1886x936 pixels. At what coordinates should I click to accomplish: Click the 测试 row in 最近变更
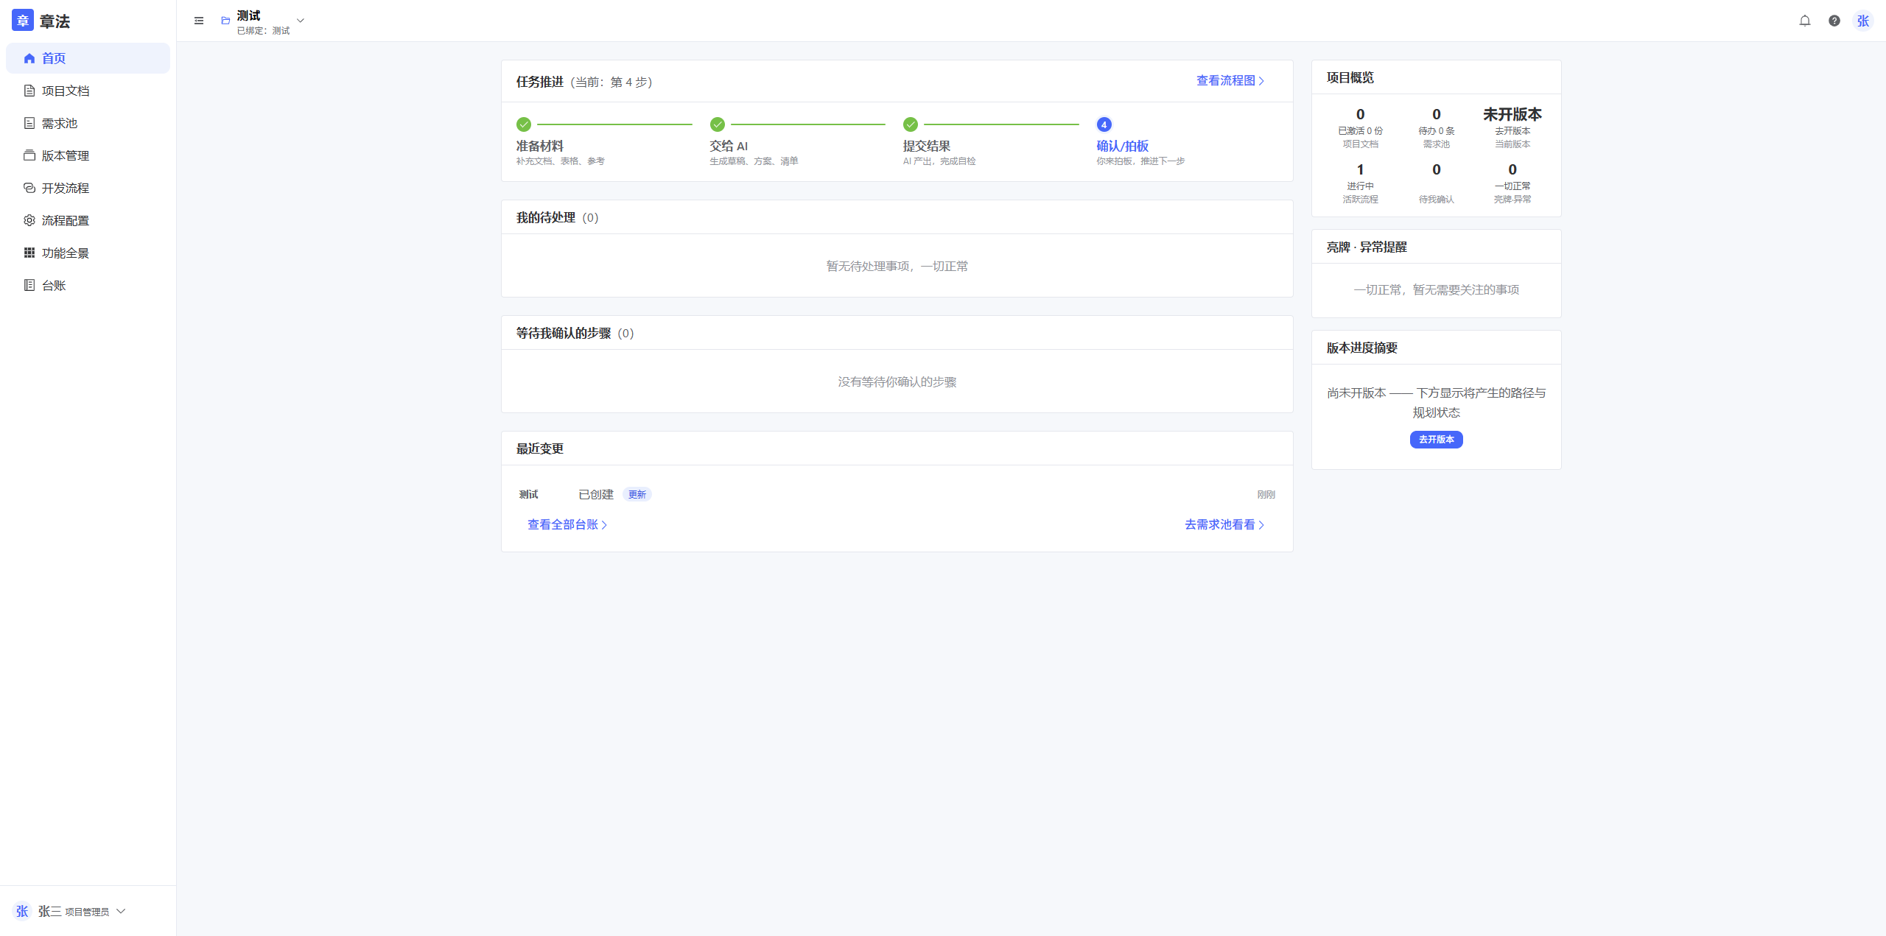click(x=897, y=495)
